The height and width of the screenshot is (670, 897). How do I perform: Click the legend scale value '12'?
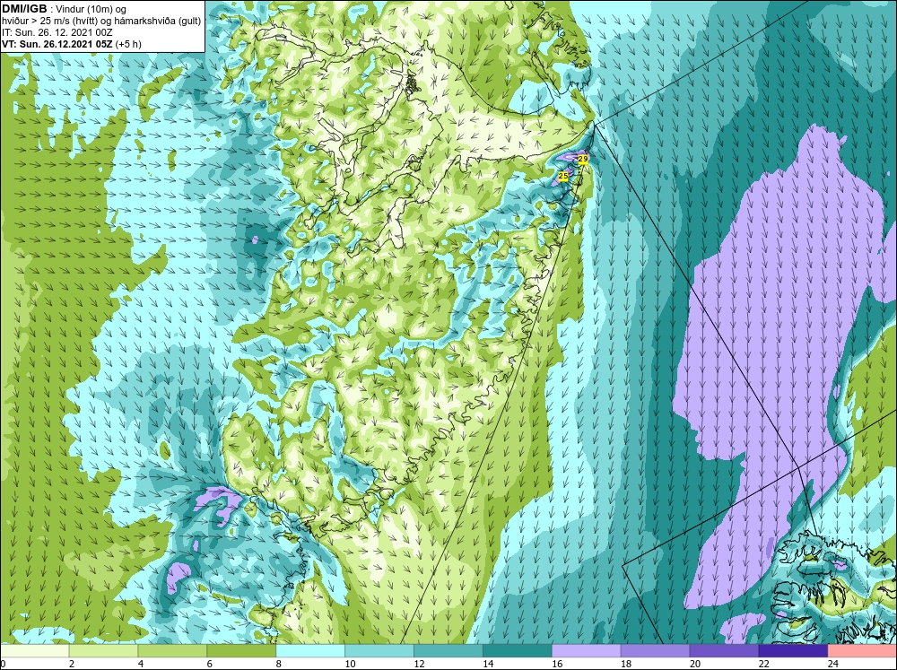click(419, 664)
